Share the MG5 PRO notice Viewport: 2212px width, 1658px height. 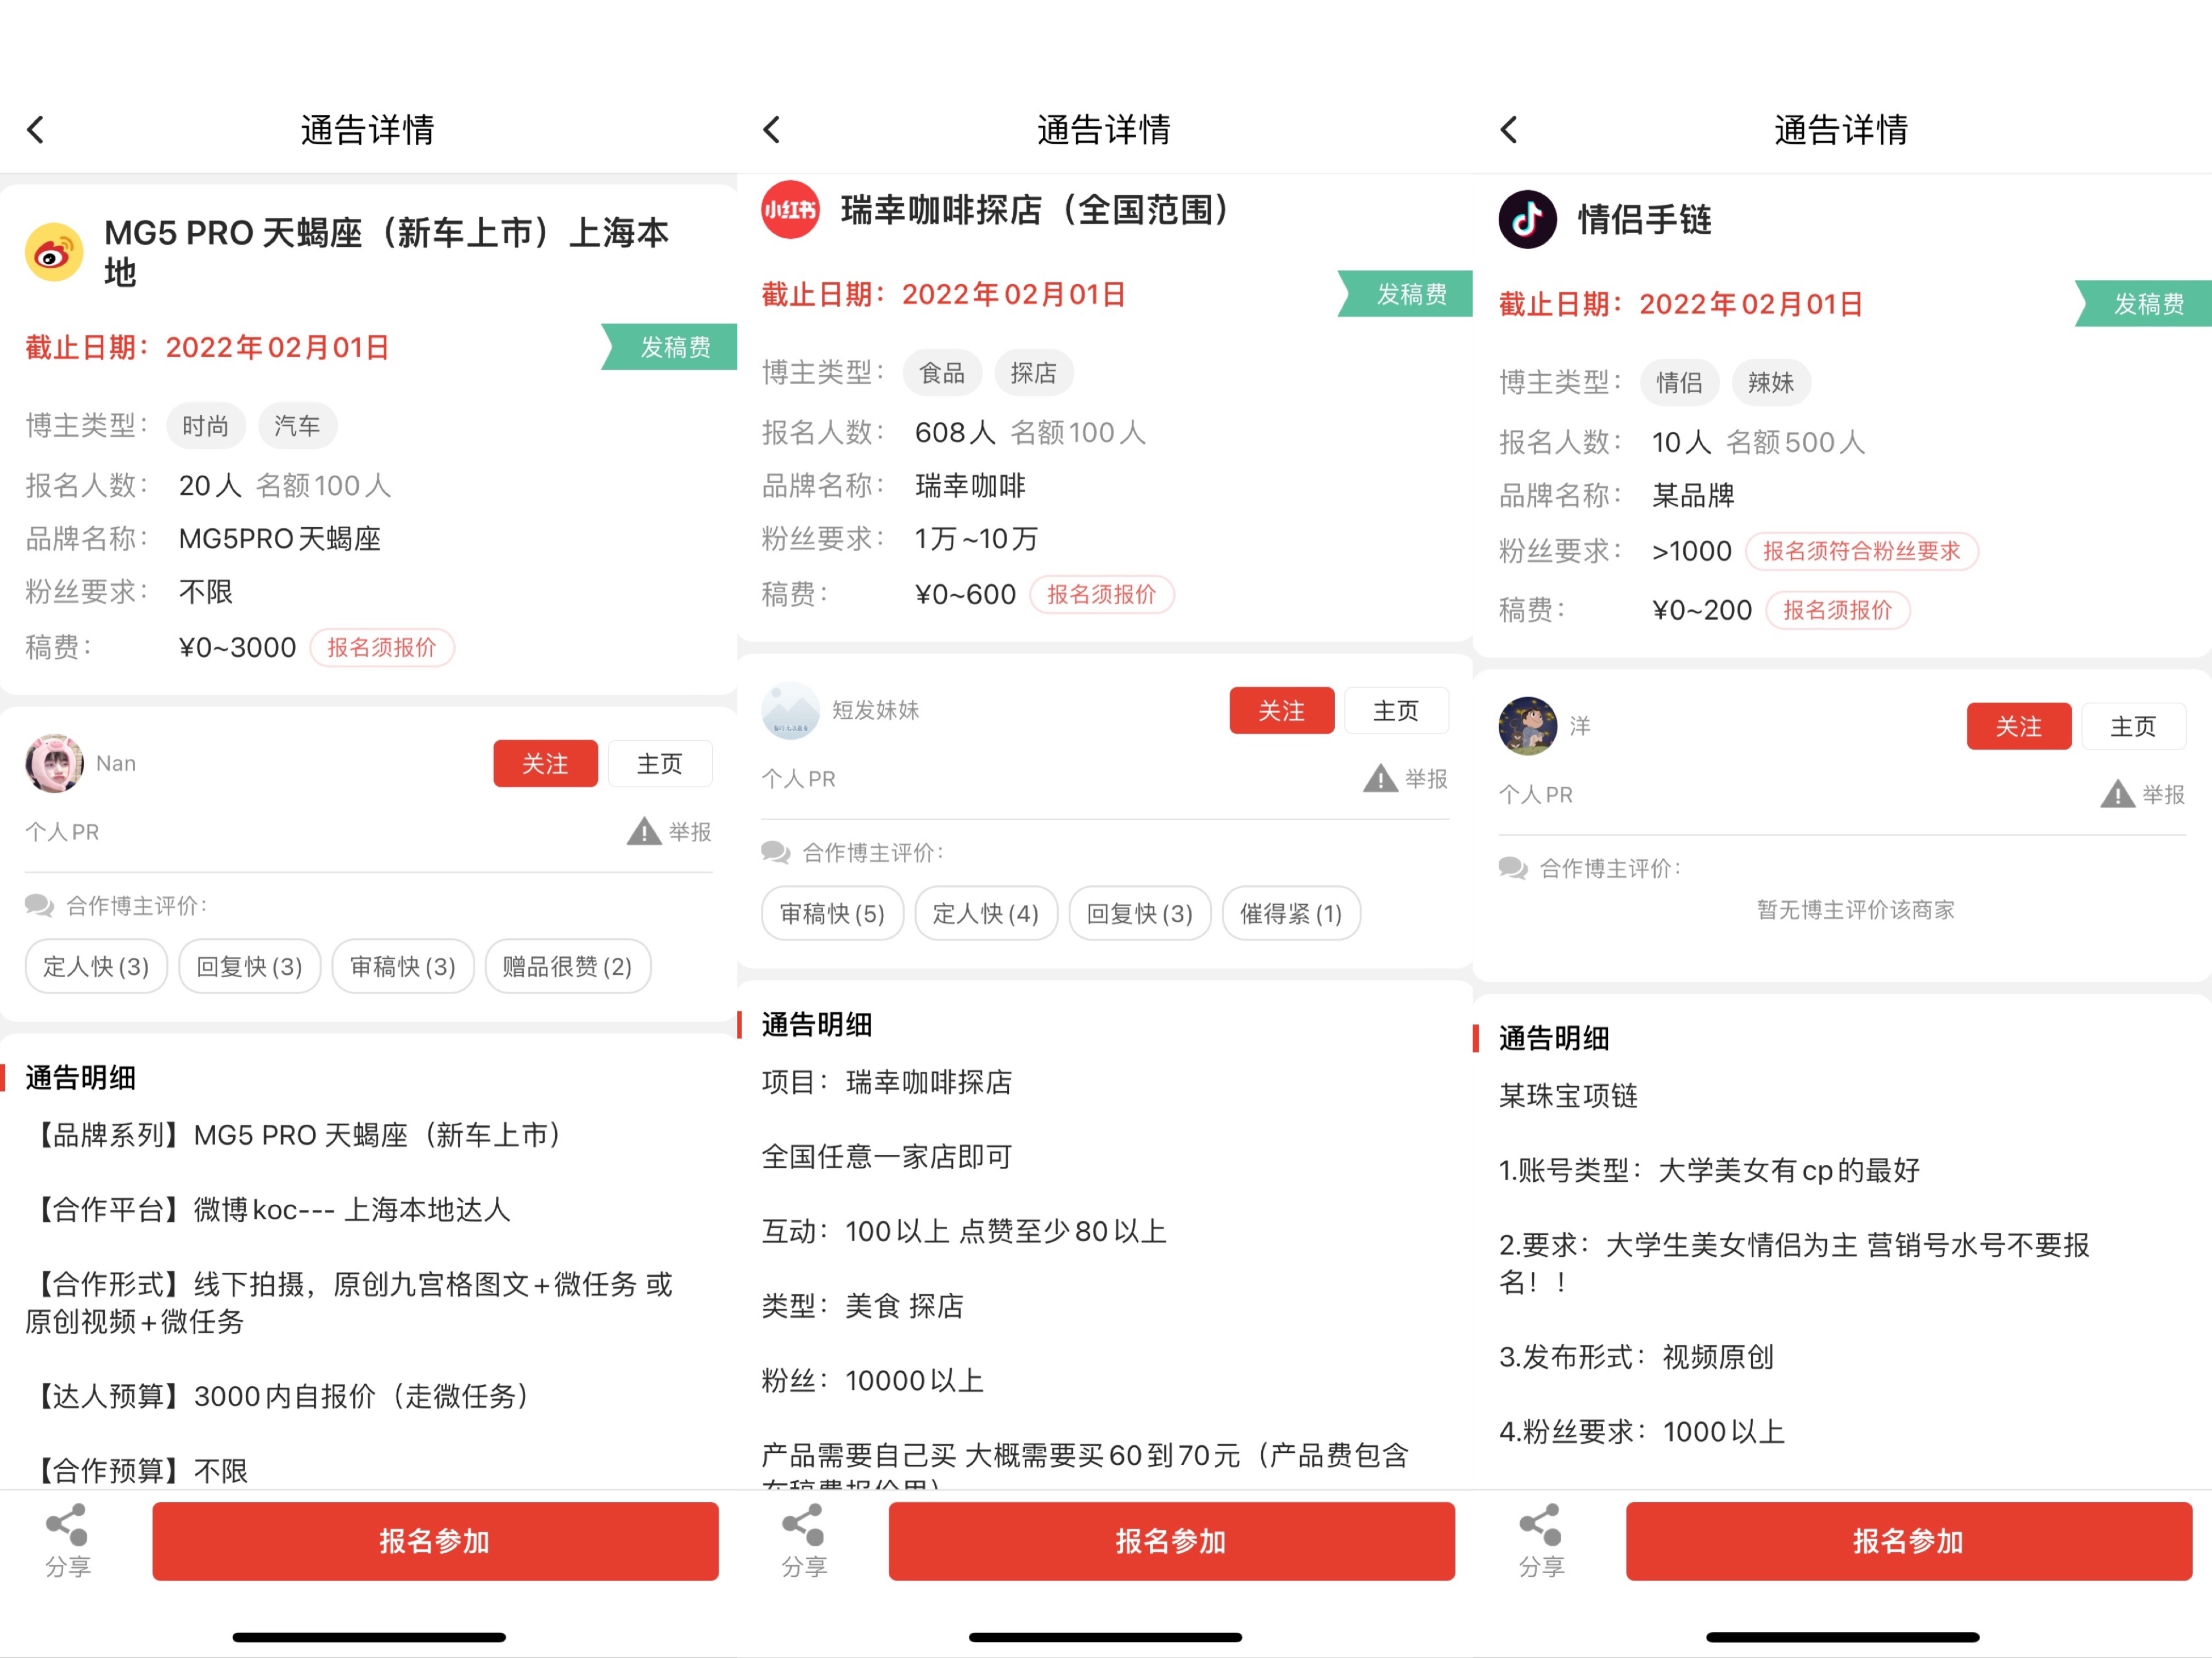68,1541
